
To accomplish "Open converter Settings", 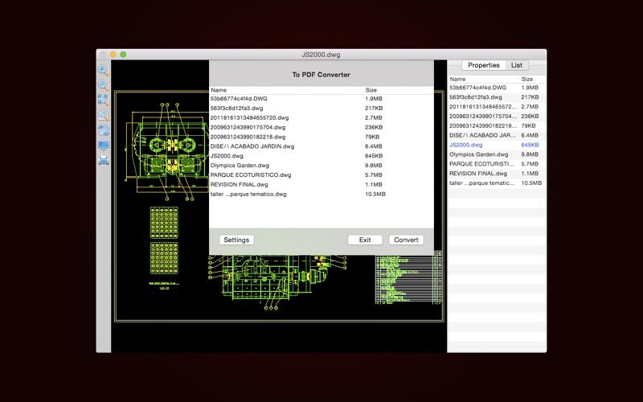I will click(236, 240).
